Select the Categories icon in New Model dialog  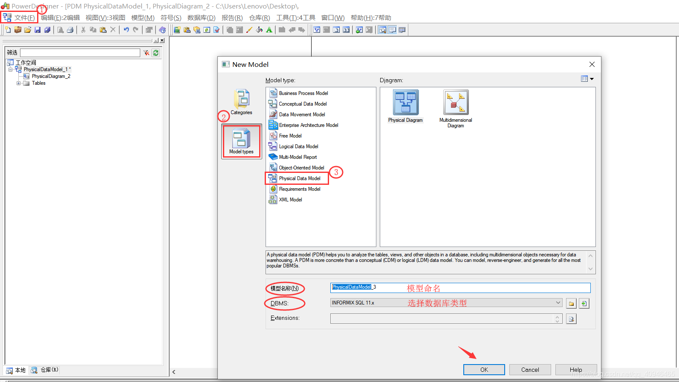pyautogui.click(x=241, y=102)
